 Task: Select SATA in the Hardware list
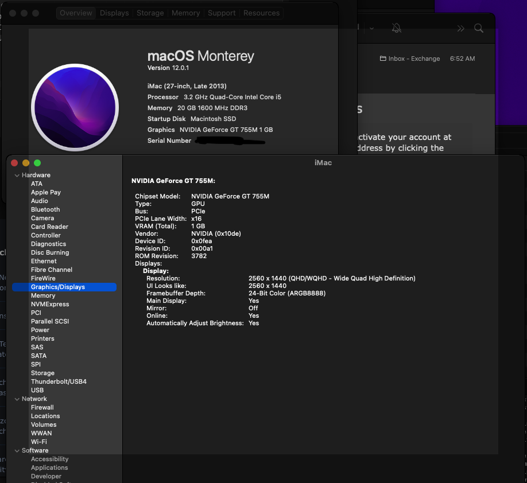click(38, 356)
